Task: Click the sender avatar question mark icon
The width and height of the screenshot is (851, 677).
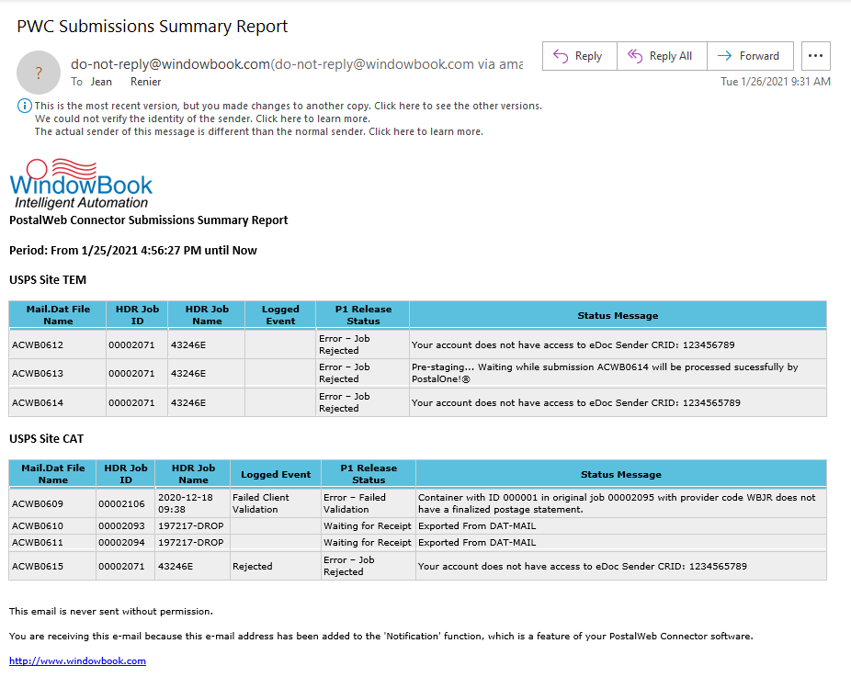Action: point(39,73)
